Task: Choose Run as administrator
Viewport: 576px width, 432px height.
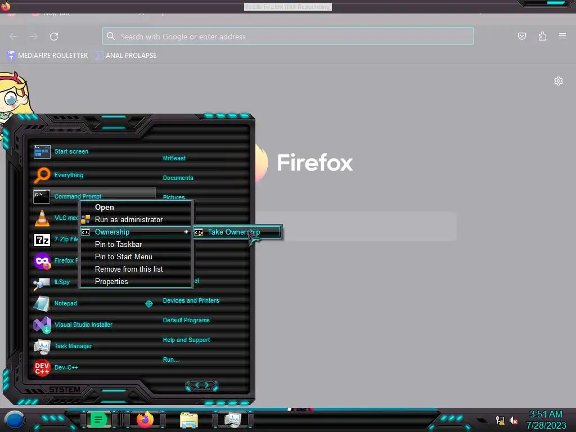Action: (129, 220)
